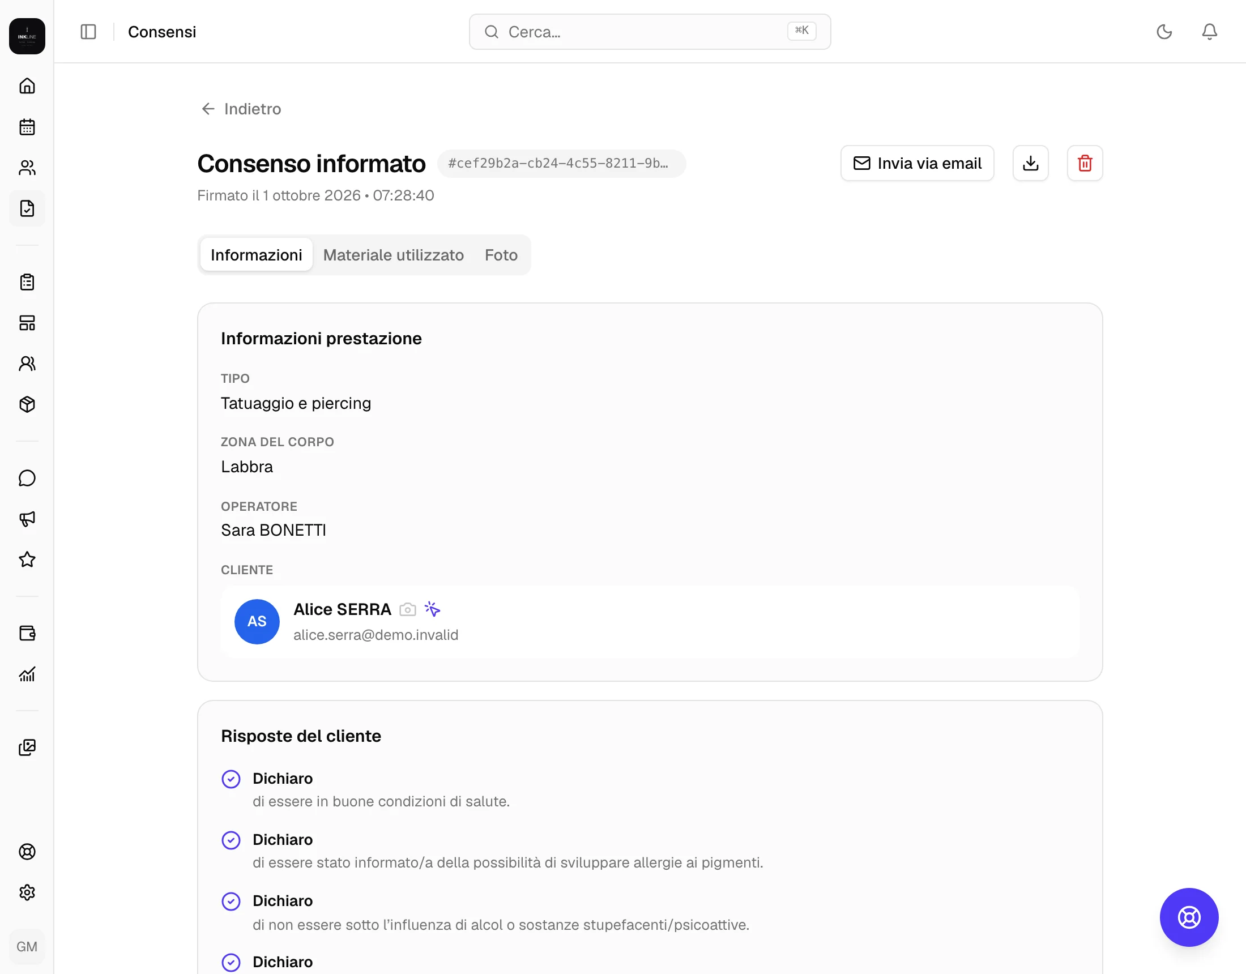This screenshot has width=1246, height=974.
Task: Click the check beside allergie ai pigmenti declaration
Action: pos(231,840)
